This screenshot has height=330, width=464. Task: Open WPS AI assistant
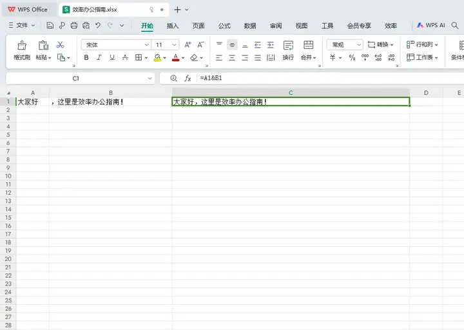(431, 25)
